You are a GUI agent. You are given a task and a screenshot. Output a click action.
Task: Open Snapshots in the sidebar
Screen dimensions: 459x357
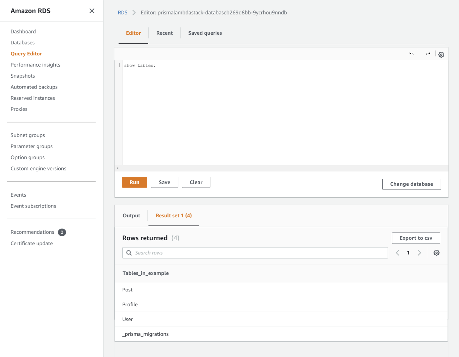pos(23,76)
